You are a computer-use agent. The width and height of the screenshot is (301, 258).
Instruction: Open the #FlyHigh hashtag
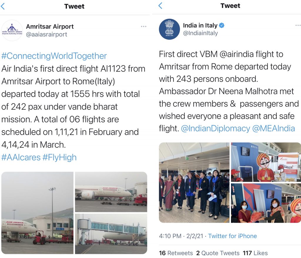[59, 157]
